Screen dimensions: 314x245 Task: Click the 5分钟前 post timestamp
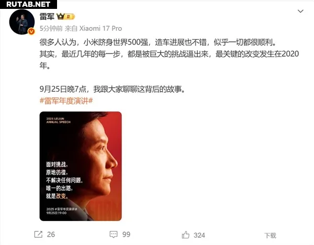click(51, 28)
